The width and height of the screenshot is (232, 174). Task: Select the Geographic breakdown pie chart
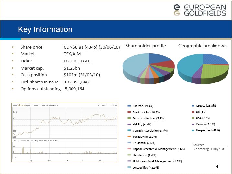203,69
